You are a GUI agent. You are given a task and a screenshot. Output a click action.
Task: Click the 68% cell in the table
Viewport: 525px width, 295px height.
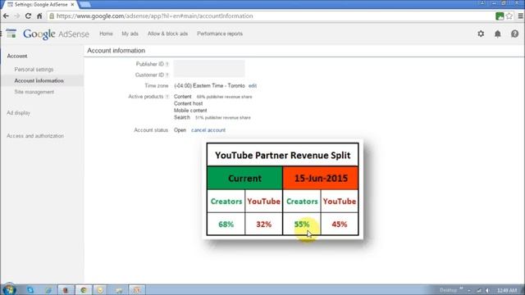click(x=226, y=224)
